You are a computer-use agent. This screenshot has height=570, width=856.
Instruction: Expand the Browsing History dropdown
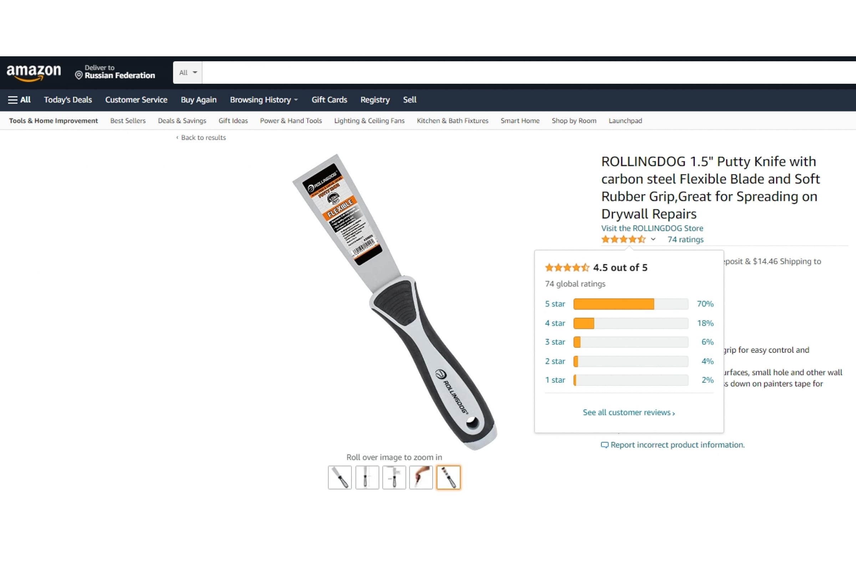pos(264,100)
